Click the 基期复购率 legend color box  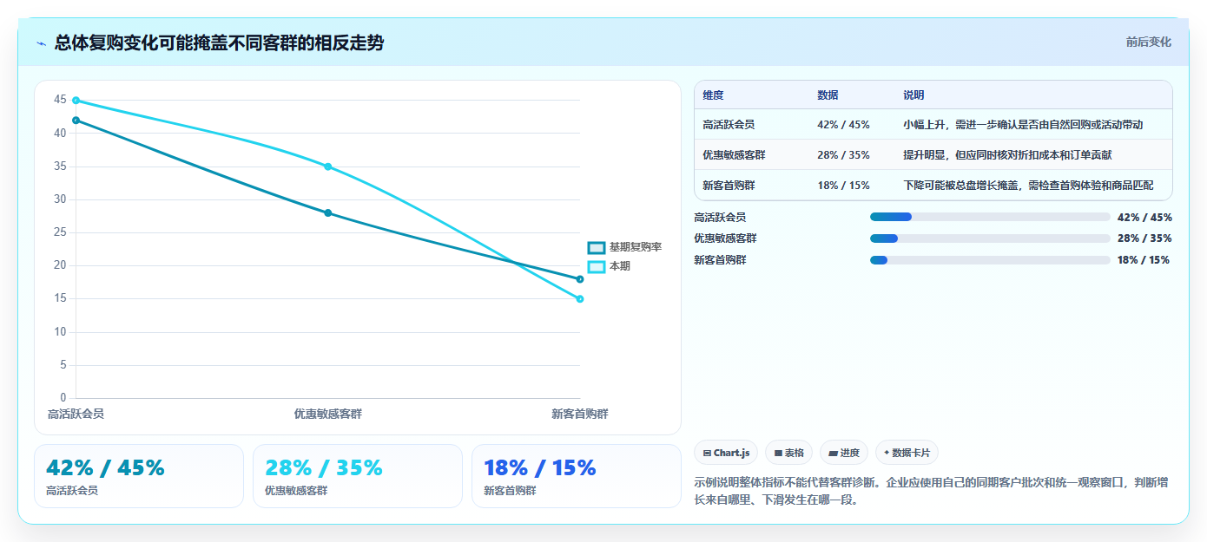597,247
